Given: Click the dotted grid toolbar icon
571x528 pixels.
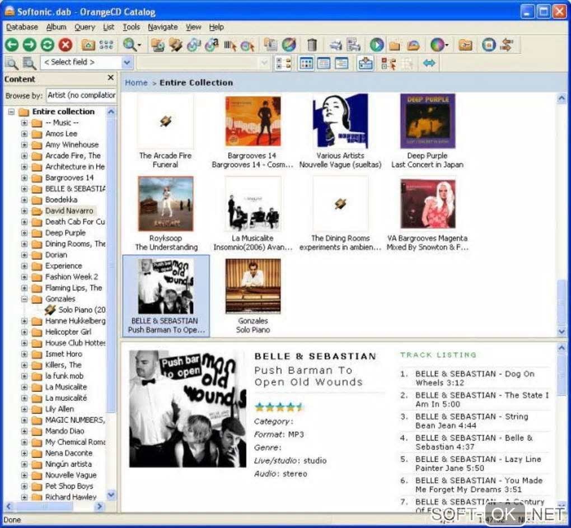Looking at the screenshot, I should pos(106,45).
